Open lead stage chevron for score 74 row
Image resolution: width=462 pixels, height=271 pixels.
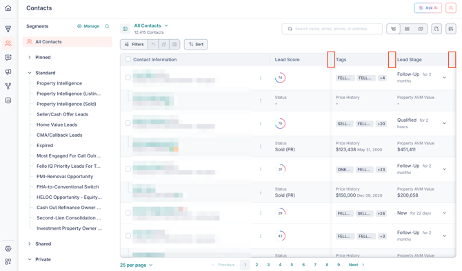[444, 78]
